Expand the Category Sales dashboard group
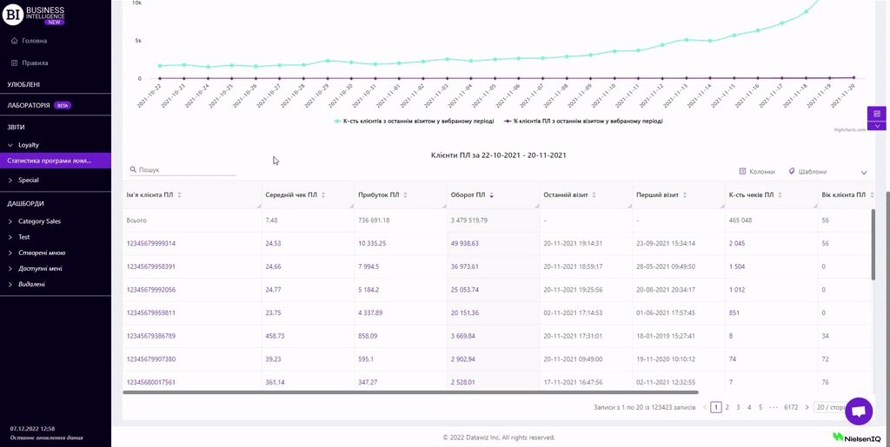 10,221
